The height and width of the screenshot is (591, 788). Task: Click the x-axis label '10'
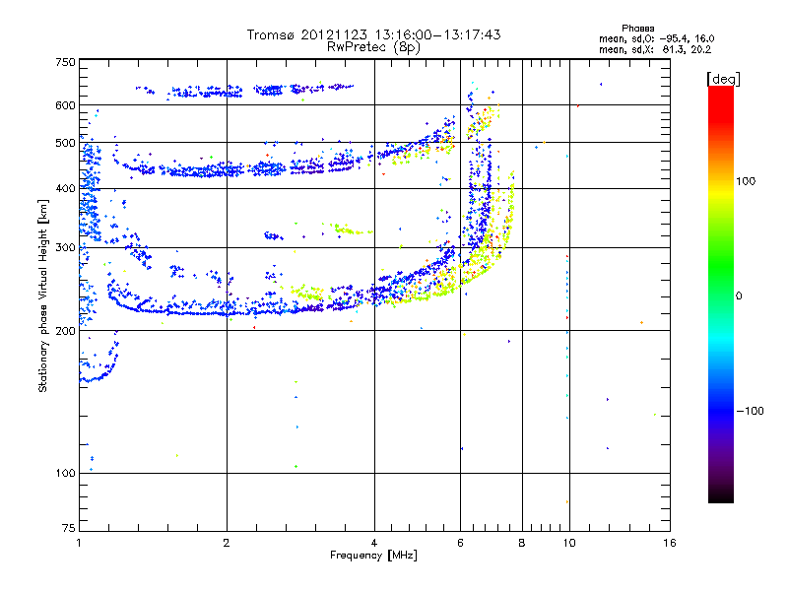click(569, 543)
